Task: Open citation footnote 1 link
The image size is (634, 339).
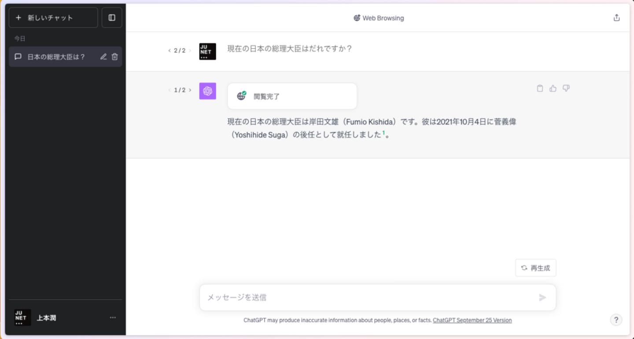Action: tap(383, 133)
